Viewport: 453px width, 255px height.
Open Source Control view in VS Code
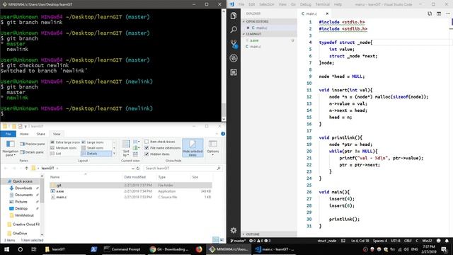234,44
